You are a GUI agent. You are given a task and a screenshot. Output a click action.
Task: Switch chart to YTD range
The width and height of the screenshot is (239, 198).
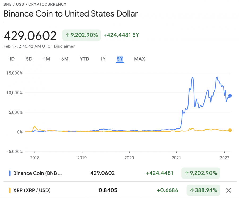(84, 59)
